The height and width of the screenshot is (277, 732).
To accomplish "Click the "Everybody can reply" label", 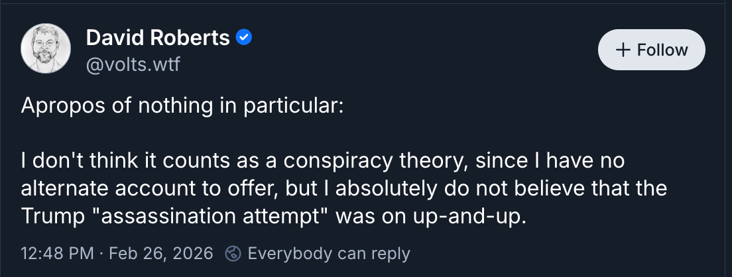I will [x=329, y=253].
